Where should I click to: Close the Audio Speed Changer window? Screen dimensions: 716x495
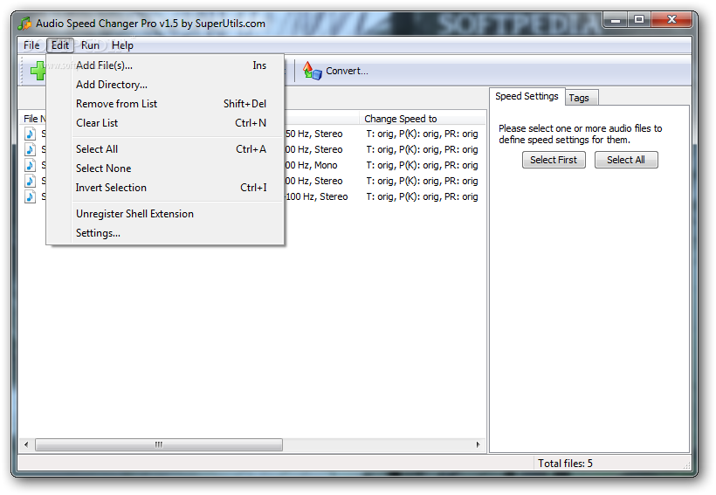[x=671, y=19]
